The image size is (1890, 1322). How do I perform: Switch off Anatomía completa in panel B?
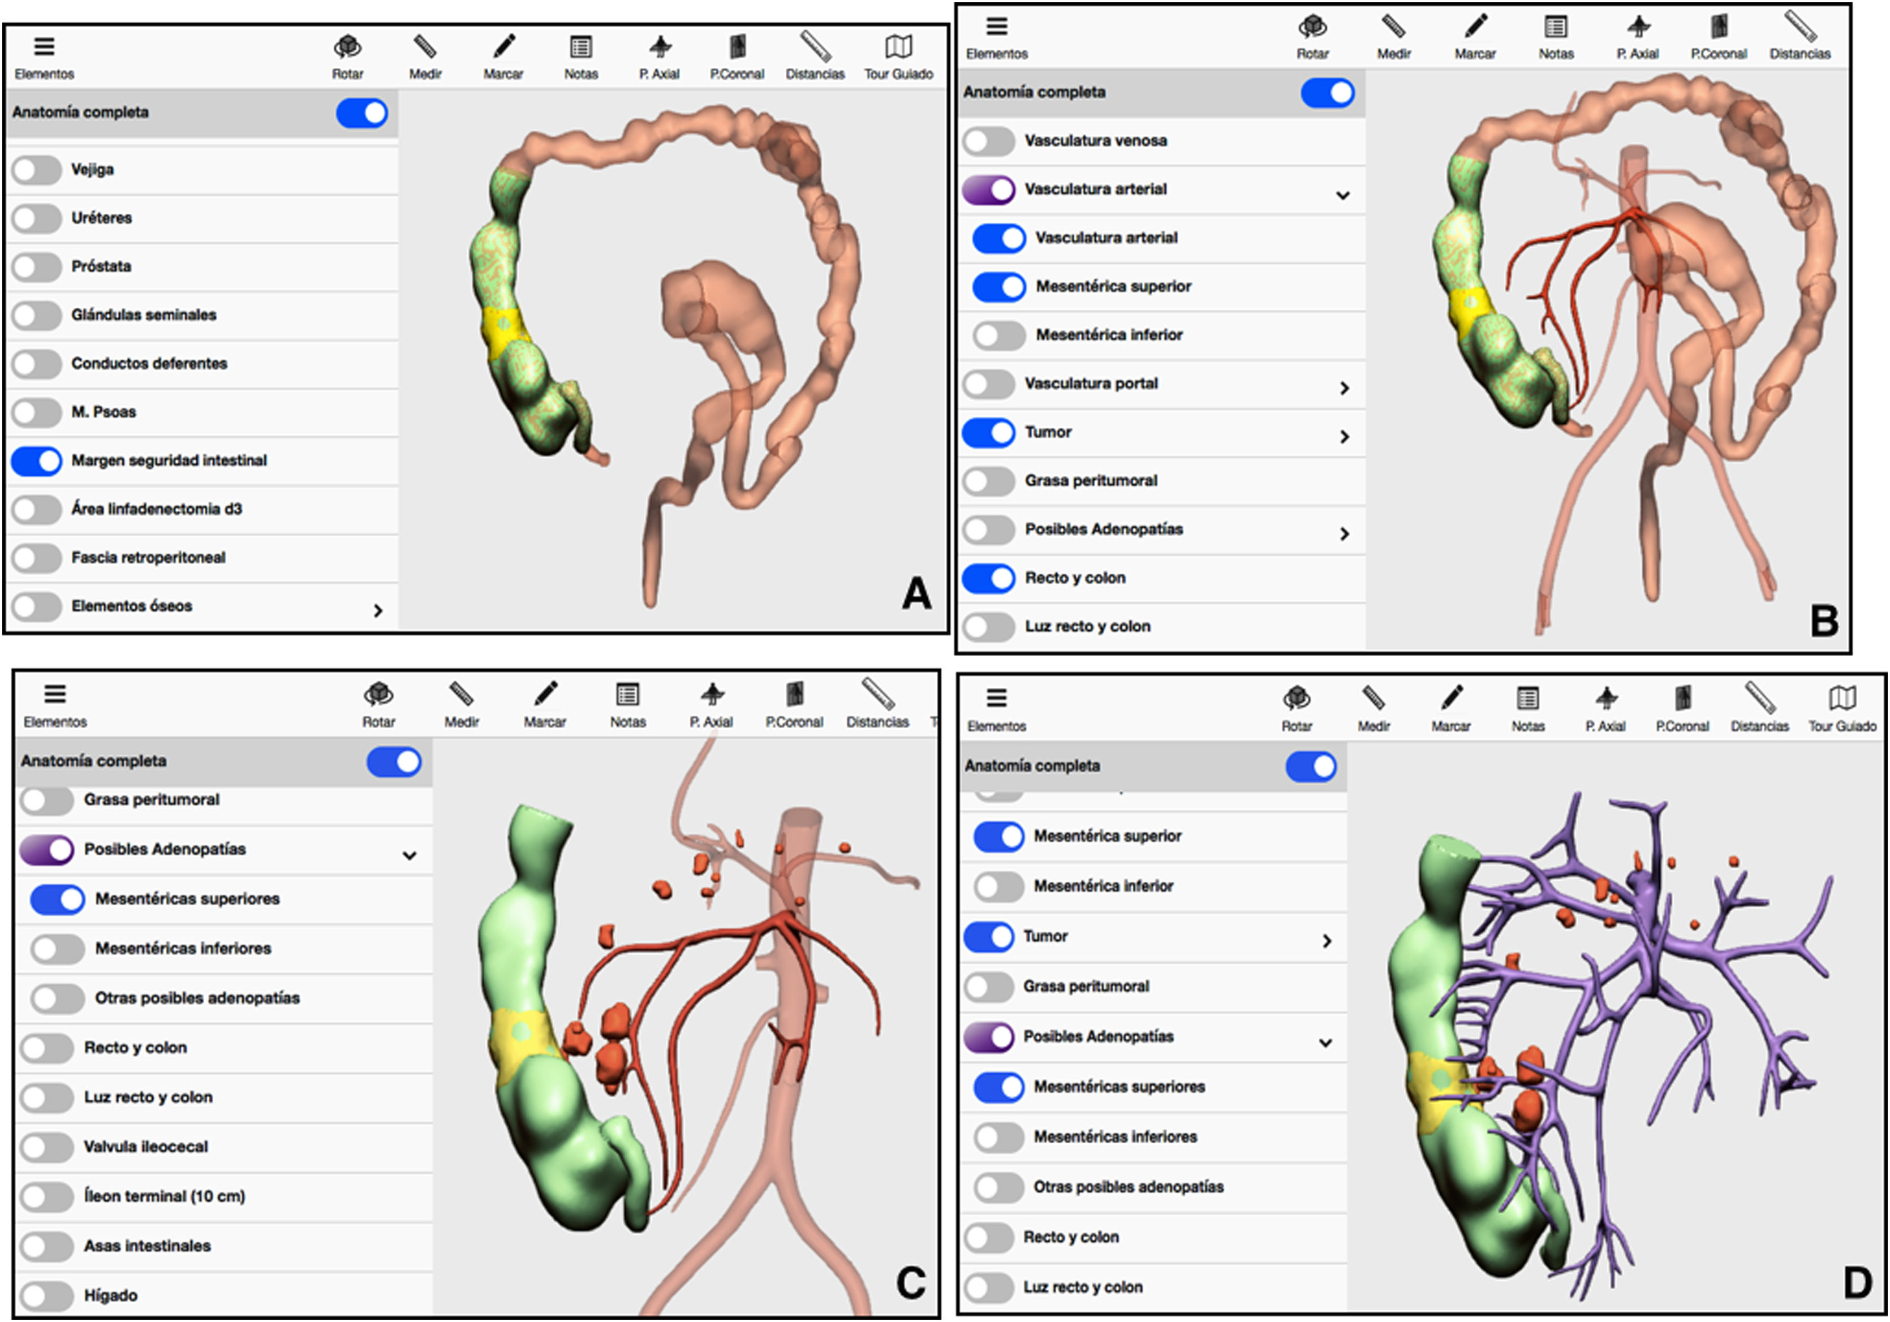1327,93
